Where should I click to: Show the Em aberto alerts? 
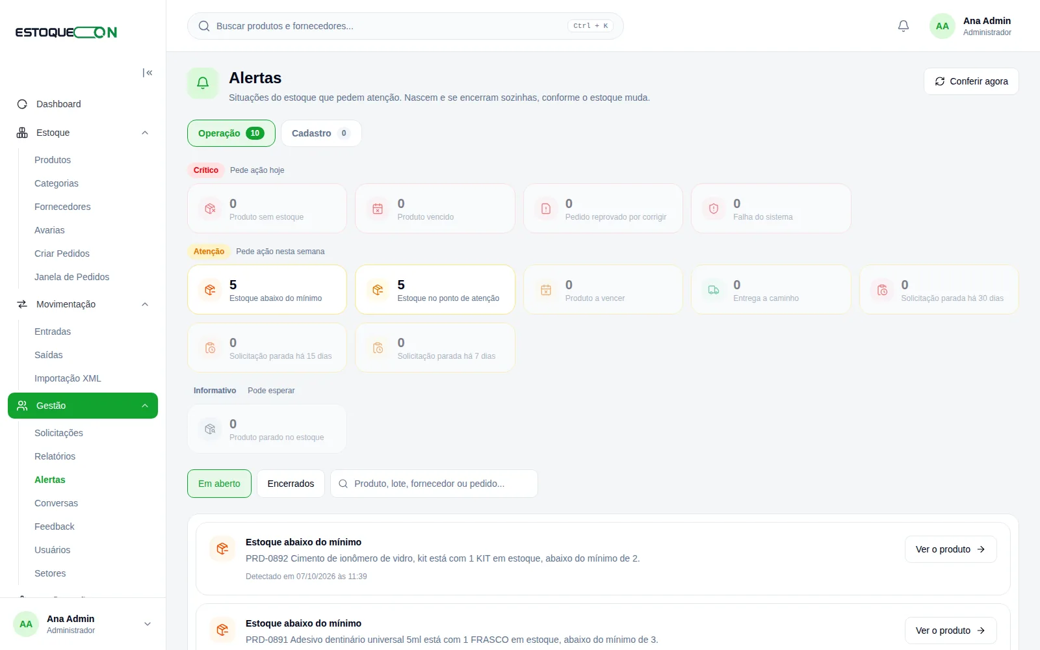pos(219,484)
